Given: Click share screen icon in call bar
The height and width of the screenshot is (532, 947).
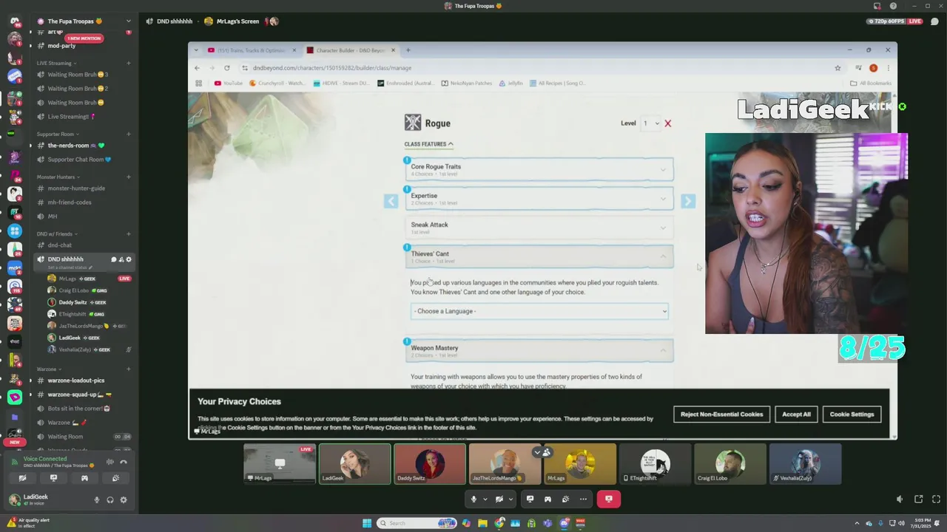Looking at the screenshot, I should [530, 499].
